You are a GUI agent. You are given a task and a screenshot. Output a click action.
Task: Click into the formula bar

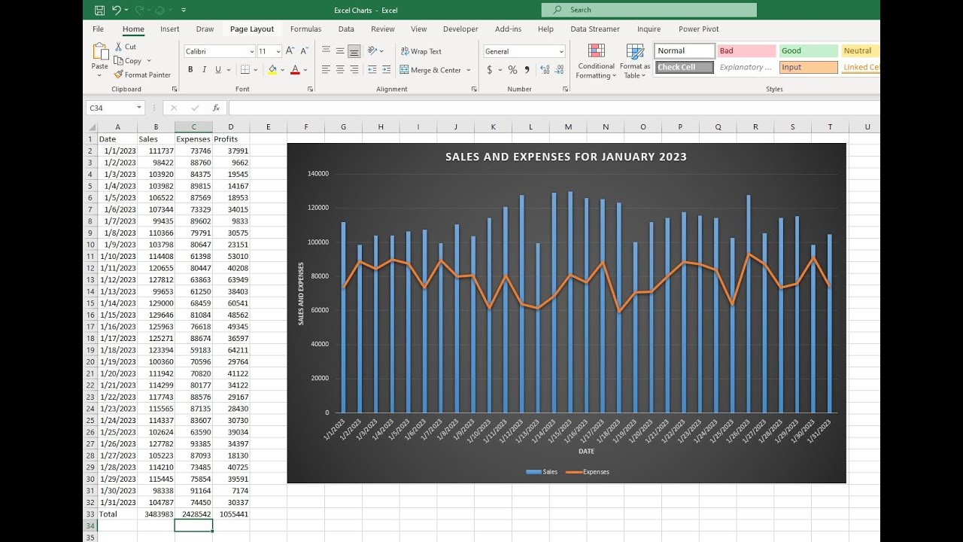(x=553, y=108)
